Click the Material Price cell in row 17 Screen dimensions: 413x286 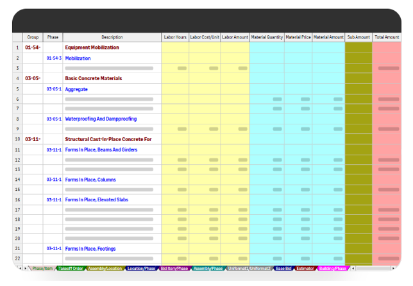(x=298, y=210)
